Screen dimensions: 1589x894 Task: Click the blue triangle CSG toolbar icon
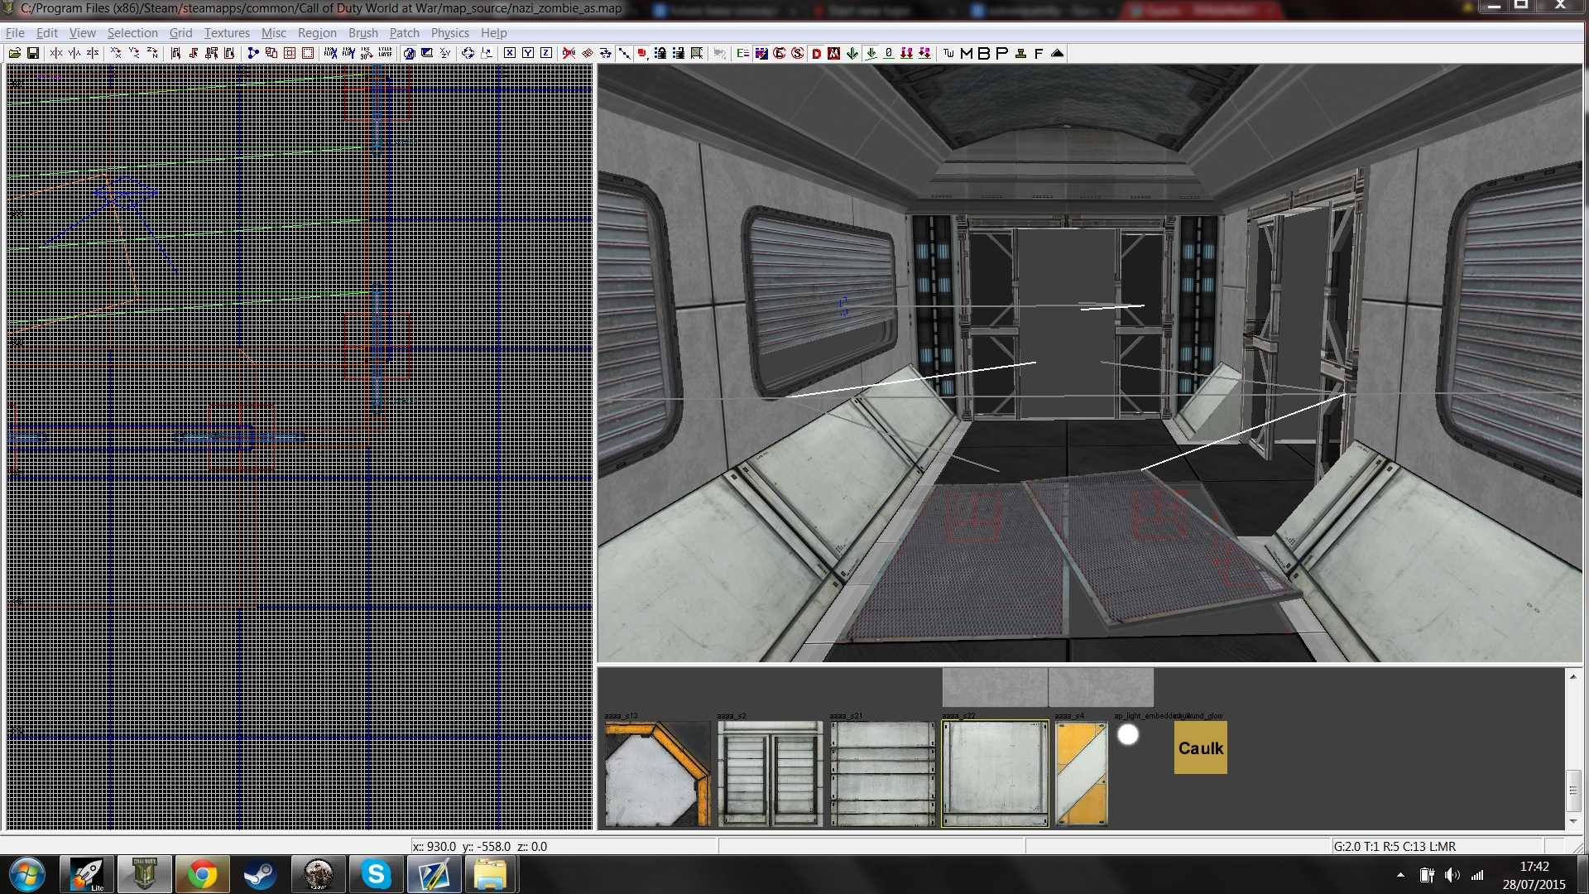[x=253, y=53]
